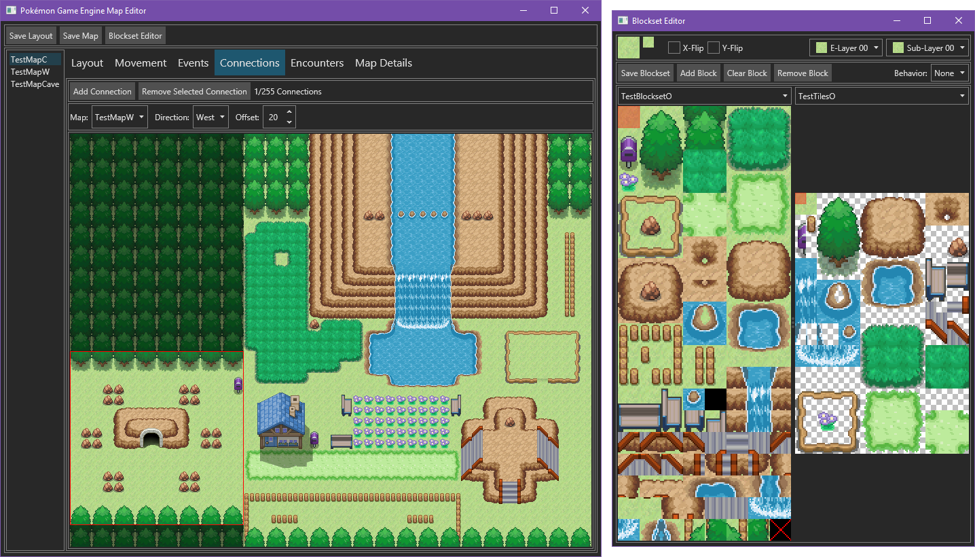Image resolution: width=975 pixels, height=557 pixels.
Task: Select the purple flower block in blockset palette
Action: point(628,181)
